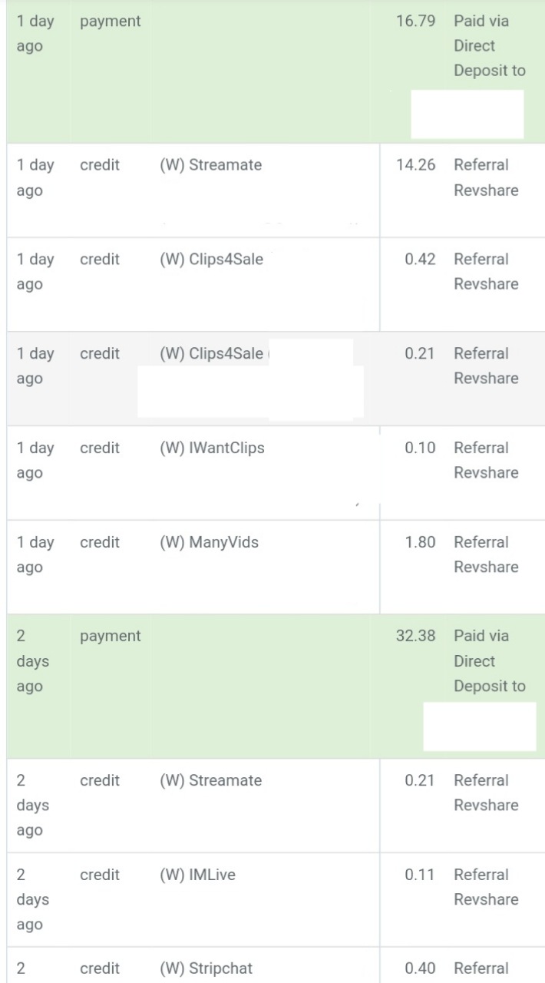Image resolution: width=545 pixels, height=983 pixels.
Task: Click the 1.80 ManyVids amount
Action: [x=420, y=542]
